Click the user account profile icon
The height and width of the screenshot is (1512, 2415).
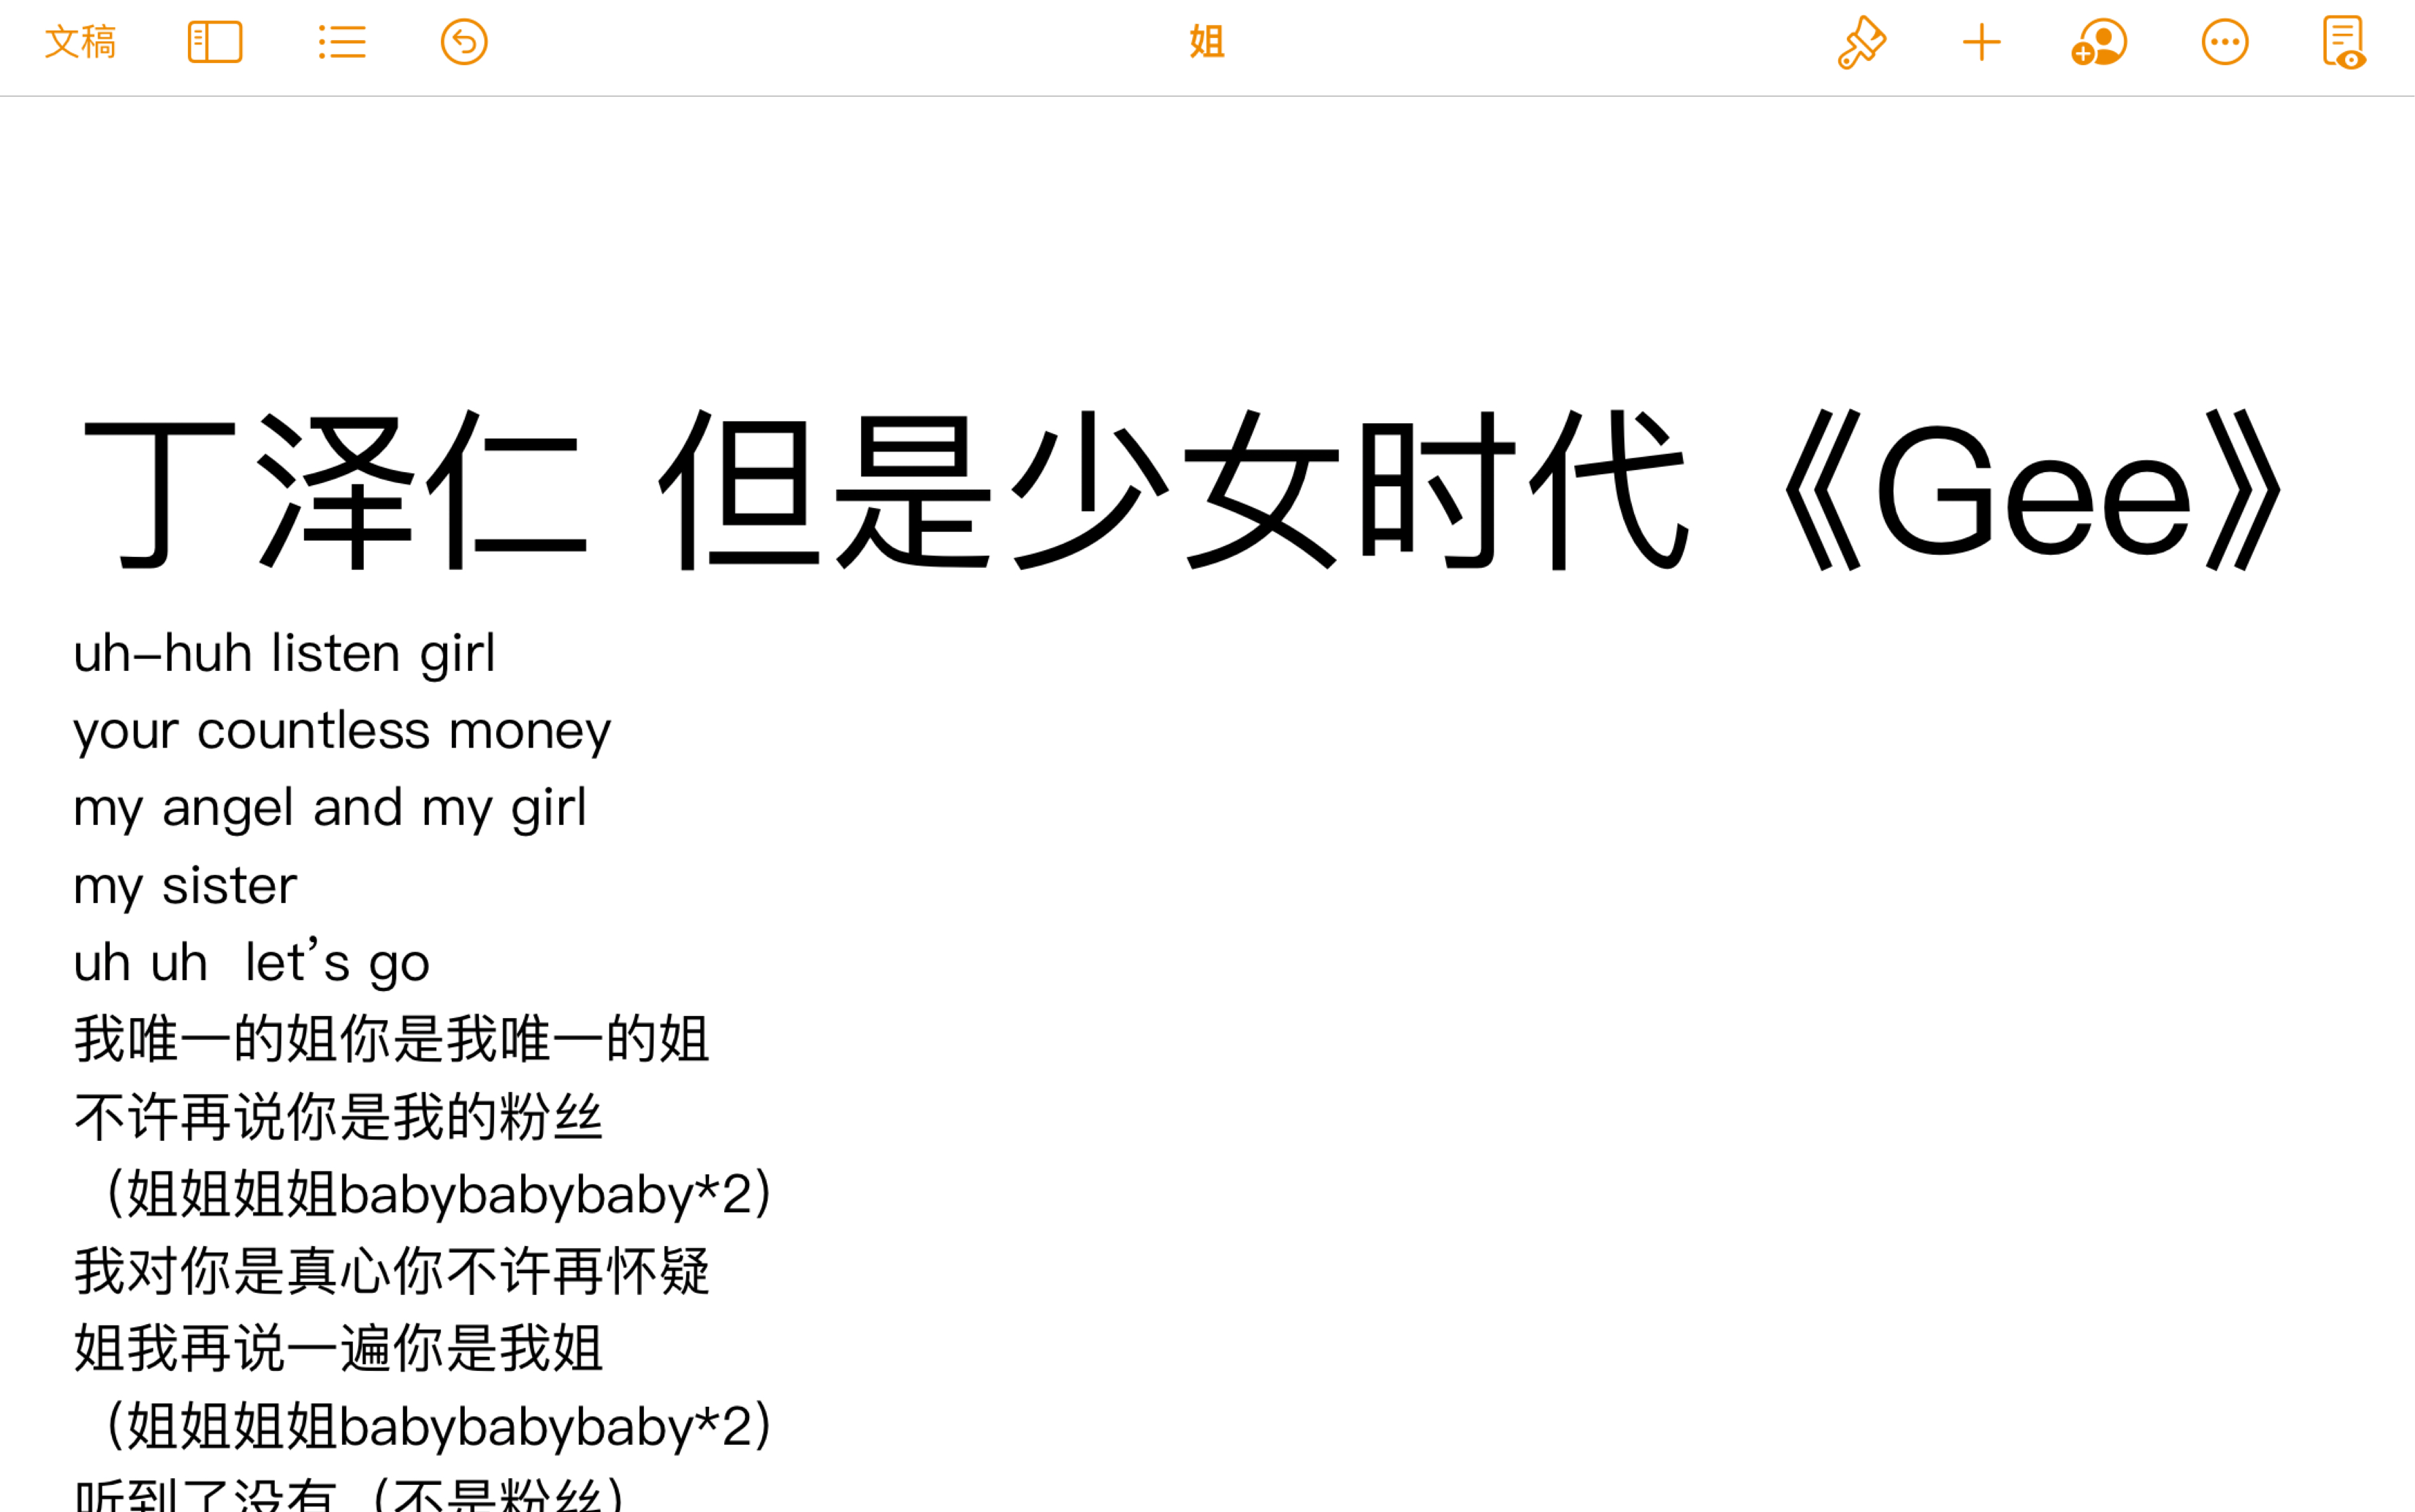pyautogui.click(x=2098, y=42)
